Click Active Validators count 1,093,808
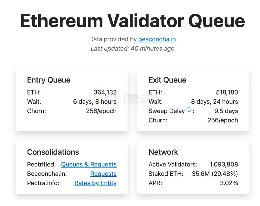 click(224, 164)
